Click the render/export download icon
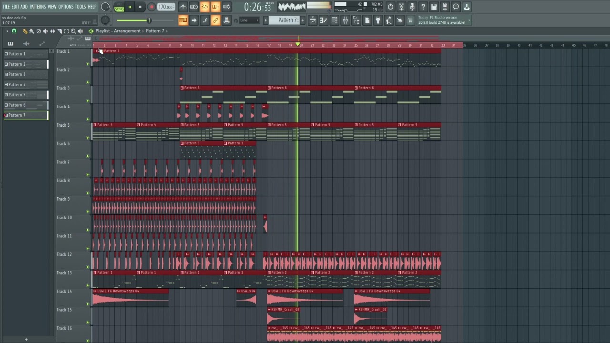 tap(467, 7)
